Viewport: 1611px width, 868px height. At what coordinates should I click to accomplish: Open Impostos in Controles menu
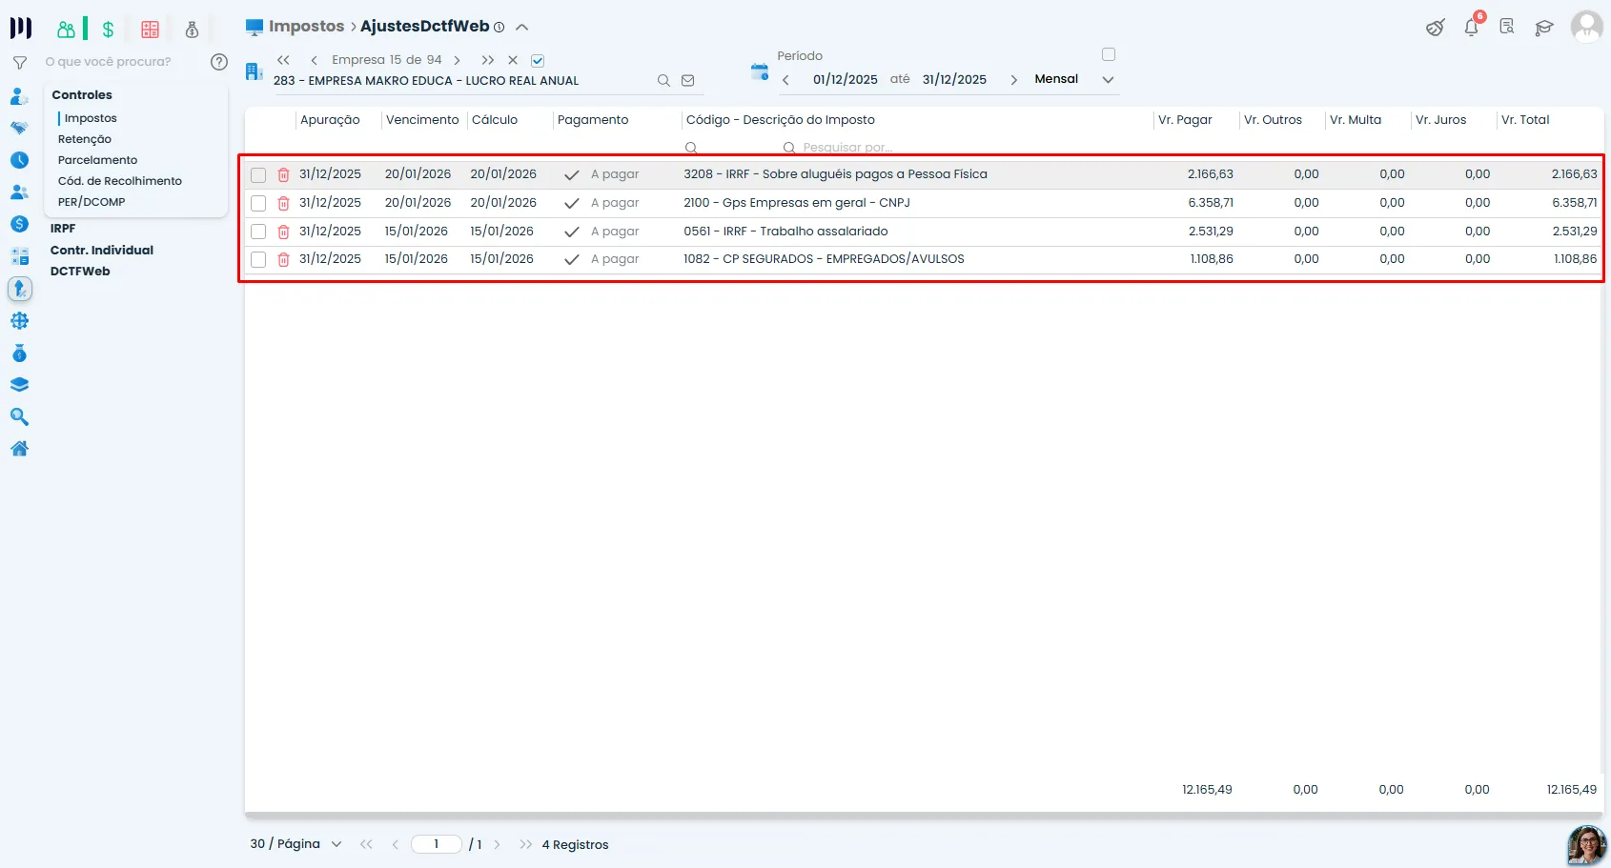[91, 118]
